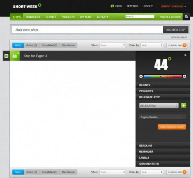Open the RSS feed icon
This screenshot has height=178, width=193.
(186, 17)
